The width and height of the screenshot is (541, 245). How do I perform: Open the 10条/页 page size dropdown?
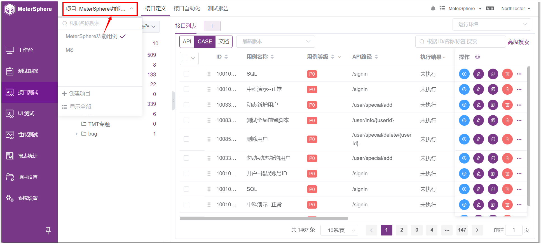[x=339, y=230]
